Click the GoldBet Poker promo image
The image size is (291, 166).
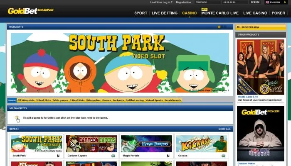pyautogui.click(x=261, y=133)
